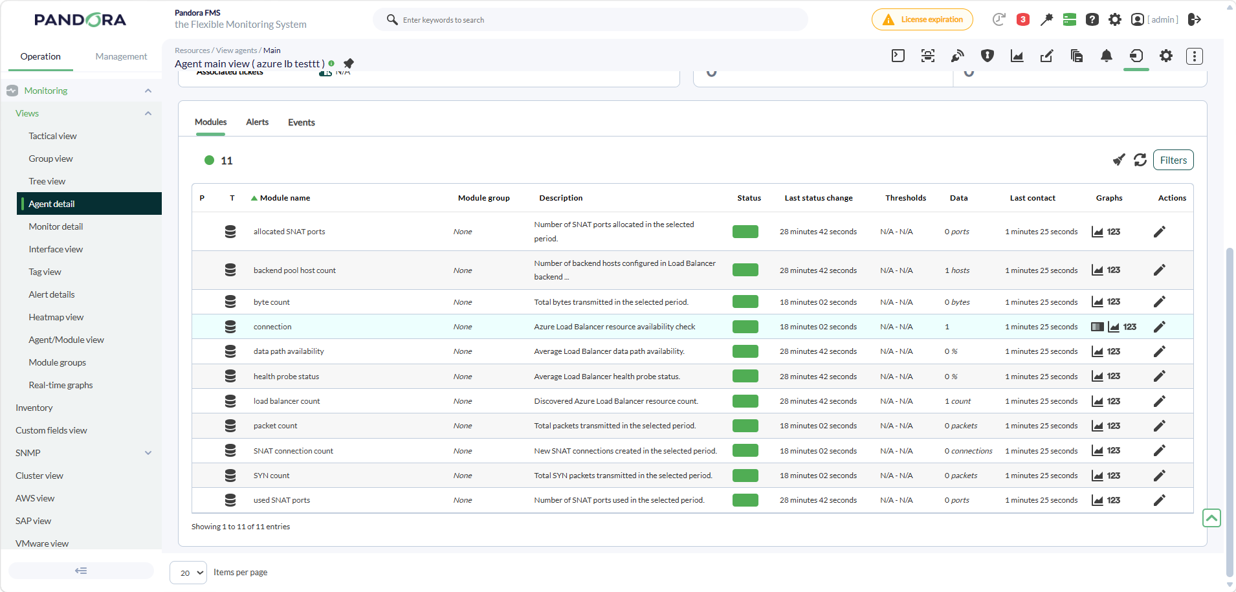Open the Items per page dropdown

[x=188, y=573]
